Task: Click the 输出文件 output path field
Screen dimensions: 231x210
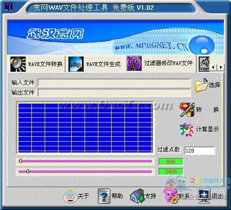Action: click(115, 93)
